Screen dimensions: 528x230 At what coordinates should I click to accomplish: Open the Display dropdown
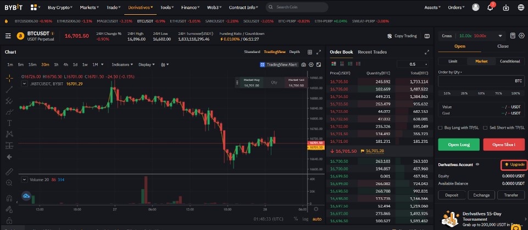click(x=147, y=65)
